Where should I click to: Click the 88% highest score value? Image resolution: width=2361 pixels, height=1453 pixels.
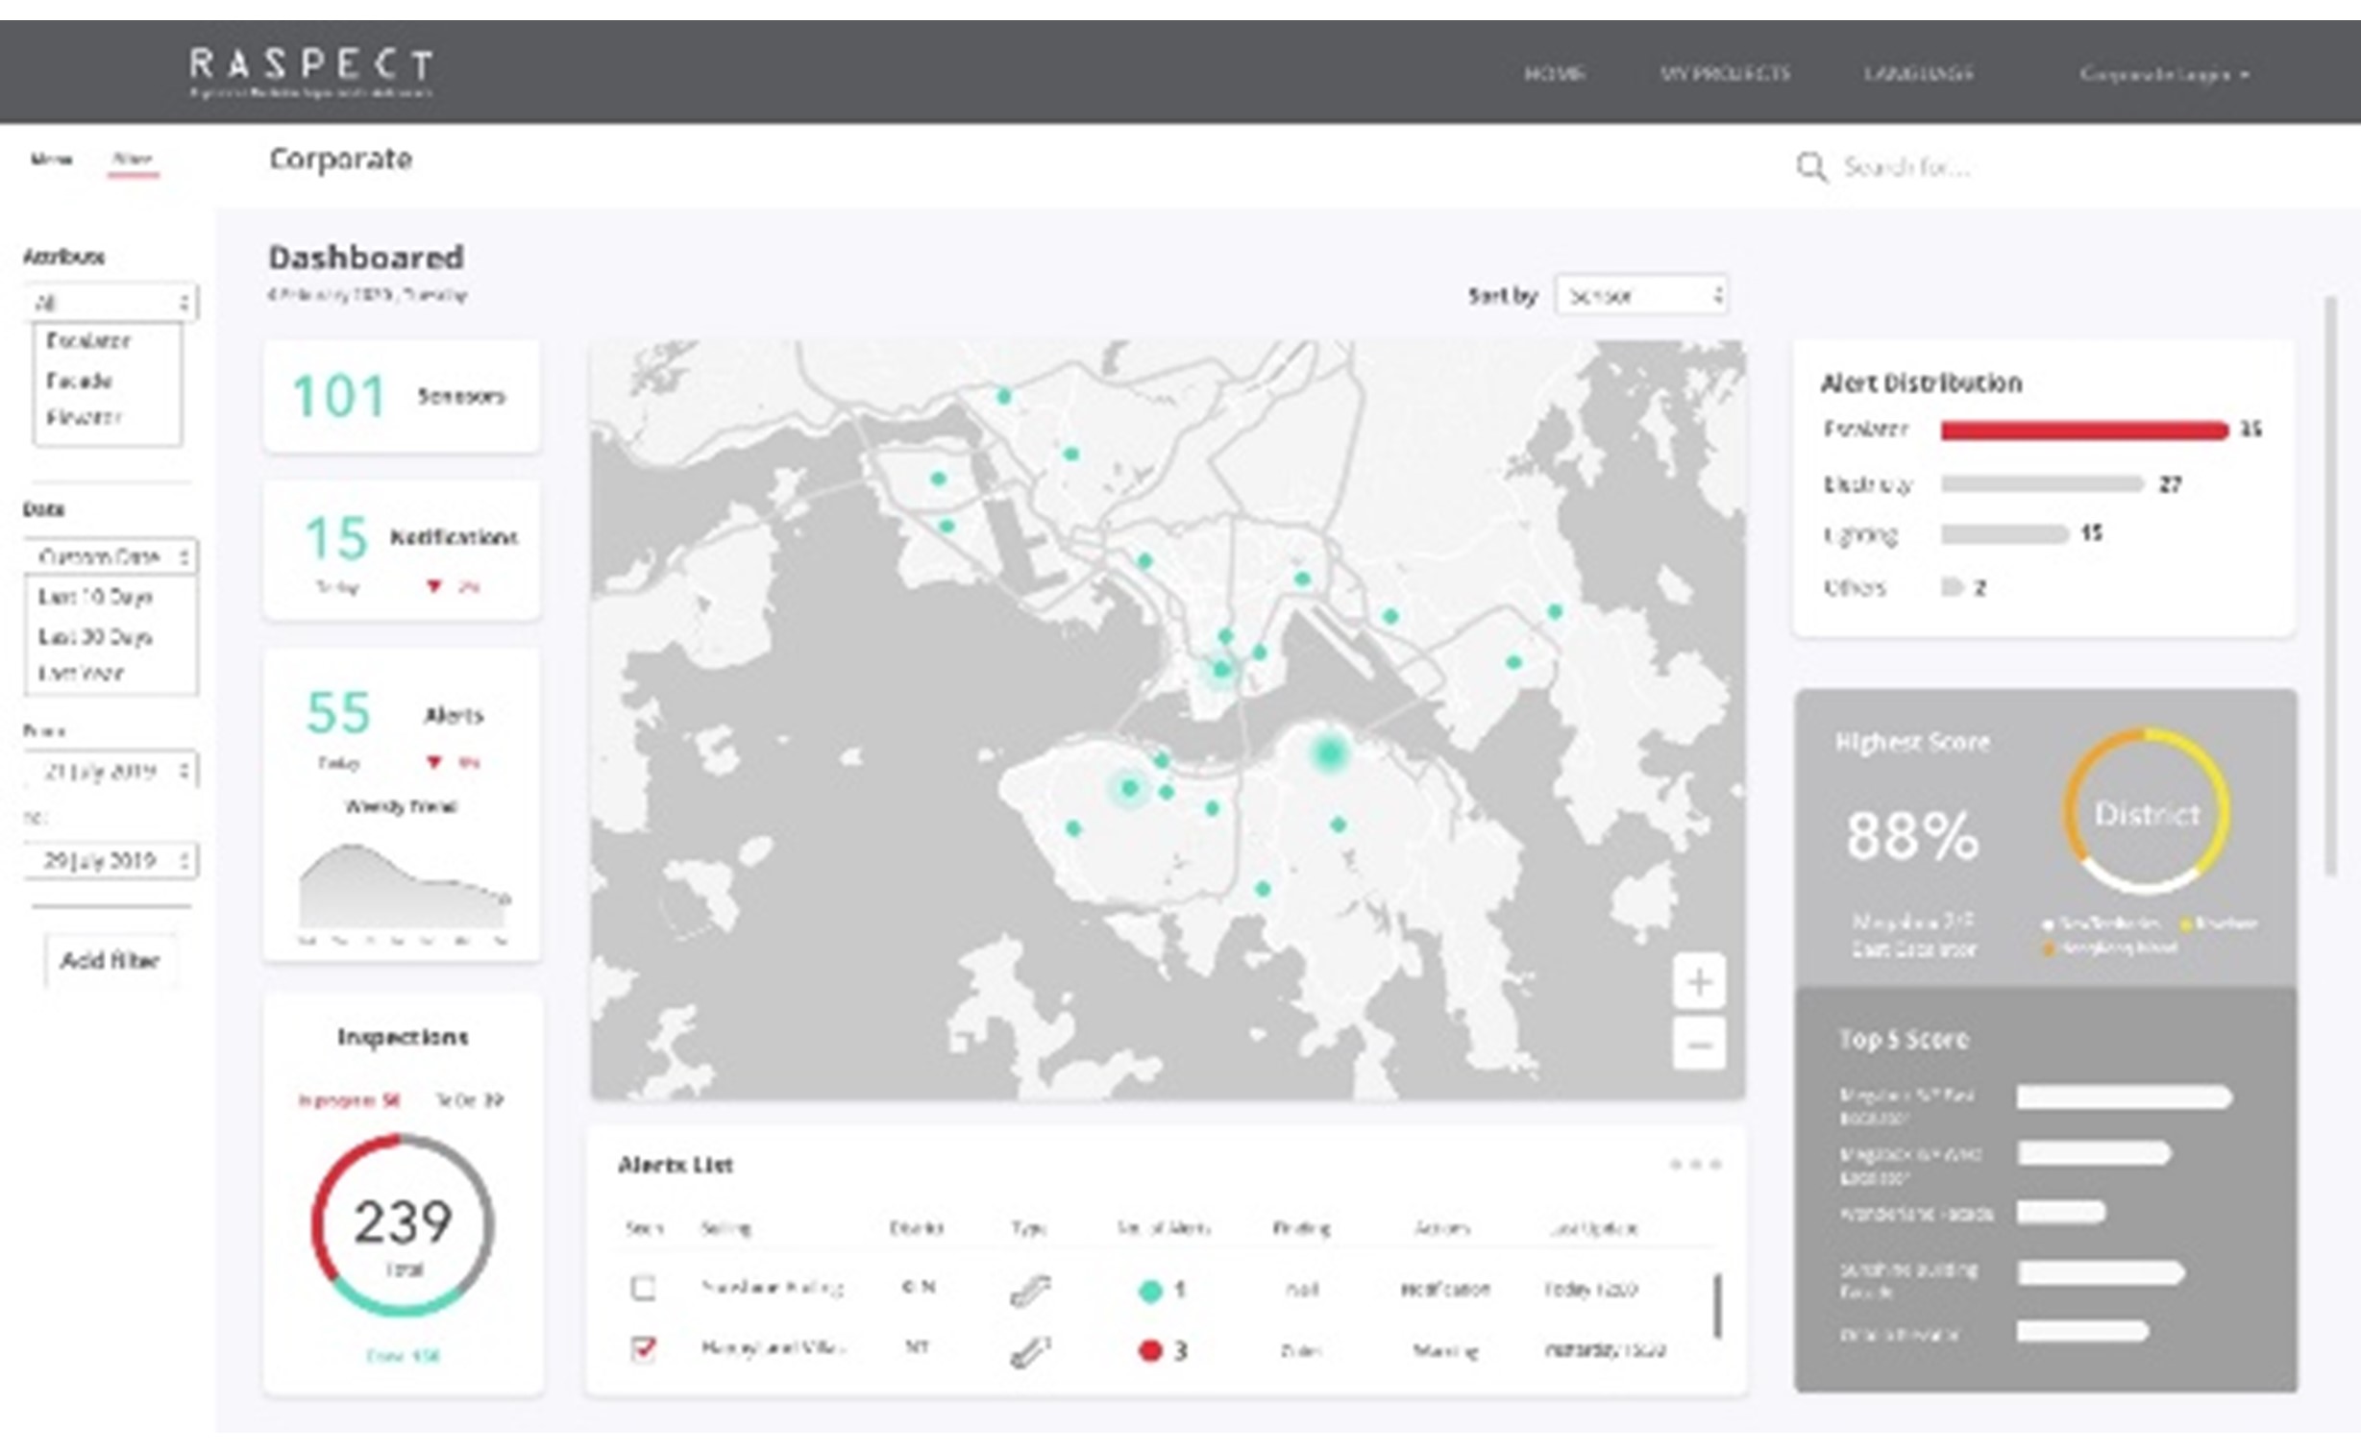pos(1912,835)
